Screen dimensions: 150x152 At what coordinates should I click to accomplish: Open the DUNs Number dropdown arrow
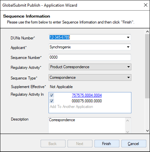(x=128, y=37)
